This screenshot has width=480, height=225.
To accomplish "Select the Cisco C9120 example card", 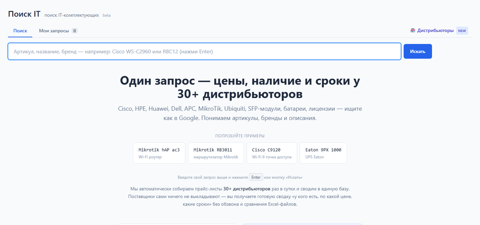I will (272, 153).
